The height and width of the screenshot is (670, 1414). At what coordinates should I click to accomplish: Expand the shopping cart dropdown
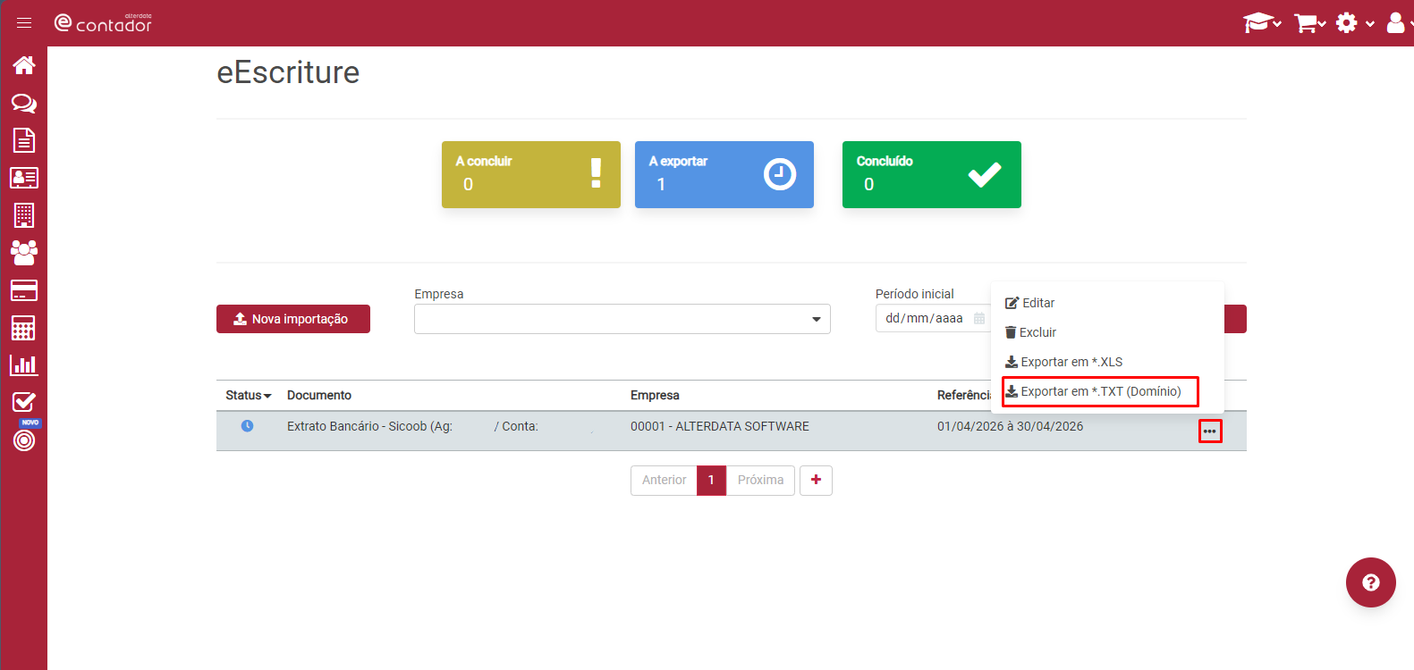(x=1310, y=23)
